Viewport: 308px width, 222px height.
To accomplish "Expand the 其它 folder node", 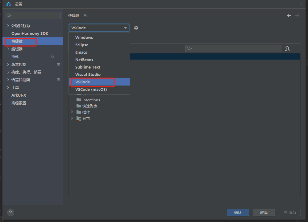I will coord(72,118).
